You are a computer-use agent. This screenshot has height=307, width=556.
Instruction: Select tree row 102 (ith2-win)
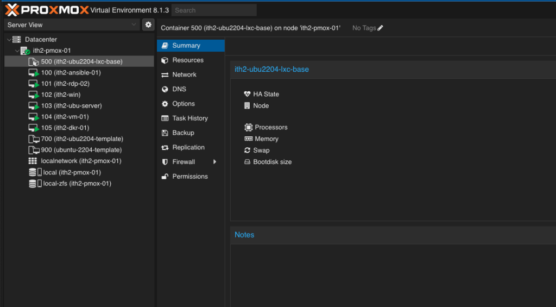(x=79, y=95)
